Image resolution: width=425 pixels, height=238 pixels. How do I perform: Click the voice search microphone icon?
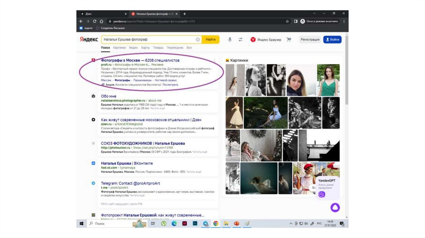[x=230, y=39]
